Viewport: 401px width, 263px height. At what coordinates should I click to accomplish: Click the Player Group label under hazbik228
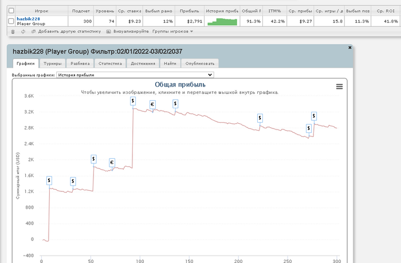31,24
